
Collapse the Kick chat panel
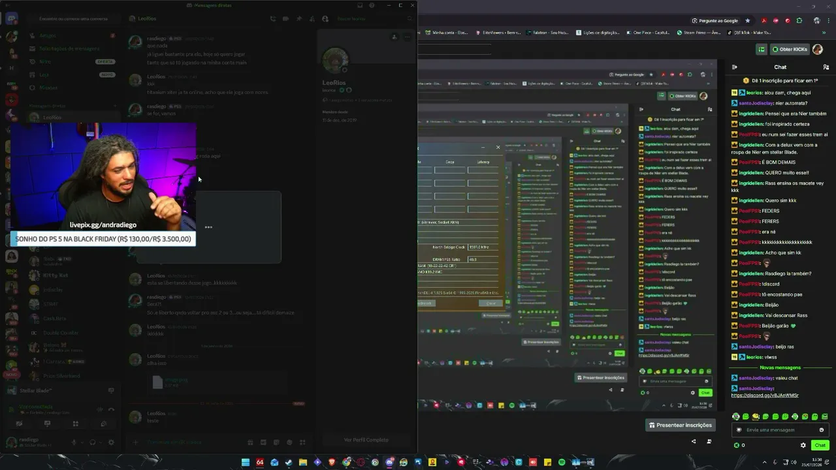pos(734,67)
